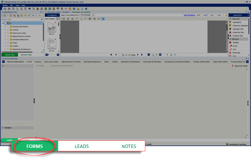This screenshot has width=251, height=157.
Task: Switch to the E-File forms tab
Action: pos(29,62)
